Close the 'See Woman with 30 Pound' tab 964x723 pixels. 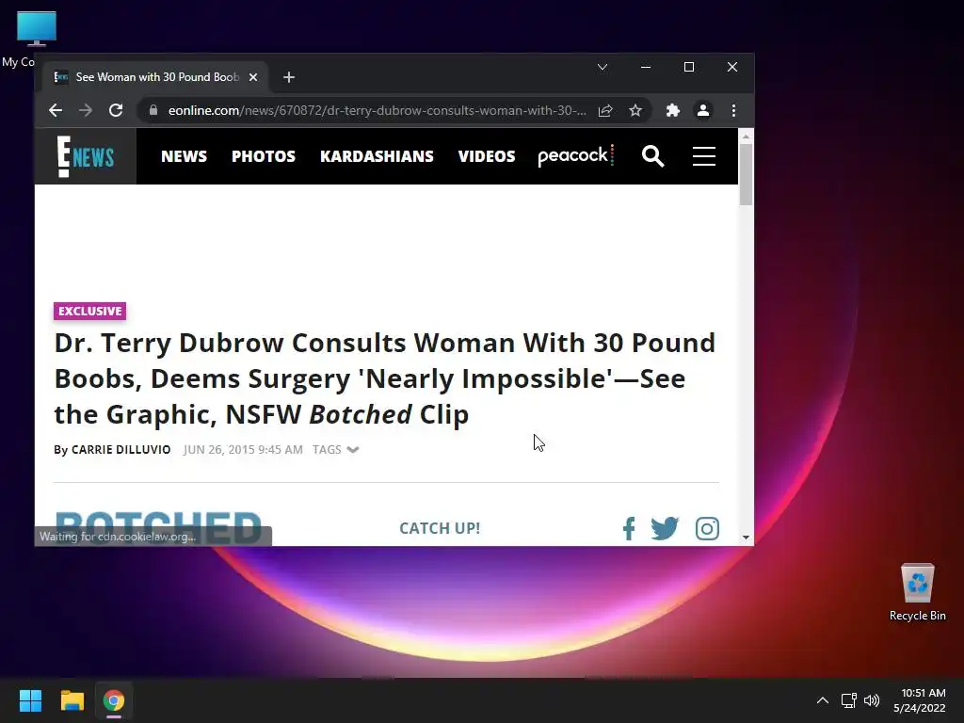253,77
